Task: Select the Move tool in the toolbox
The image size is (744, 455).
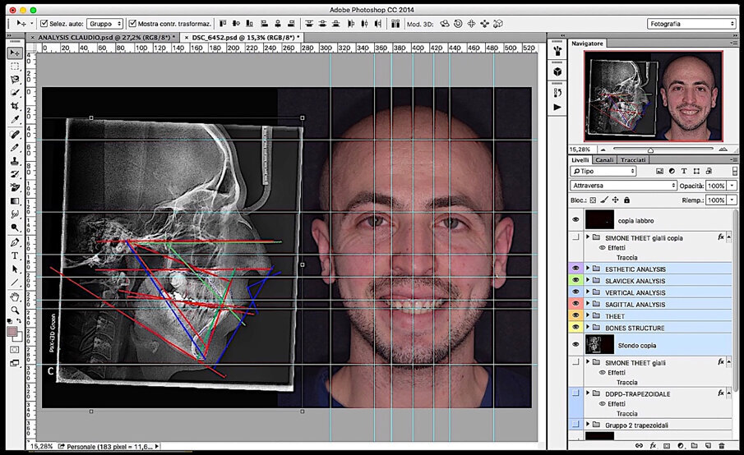Action: pyautogui.click(x=15, y=53)
